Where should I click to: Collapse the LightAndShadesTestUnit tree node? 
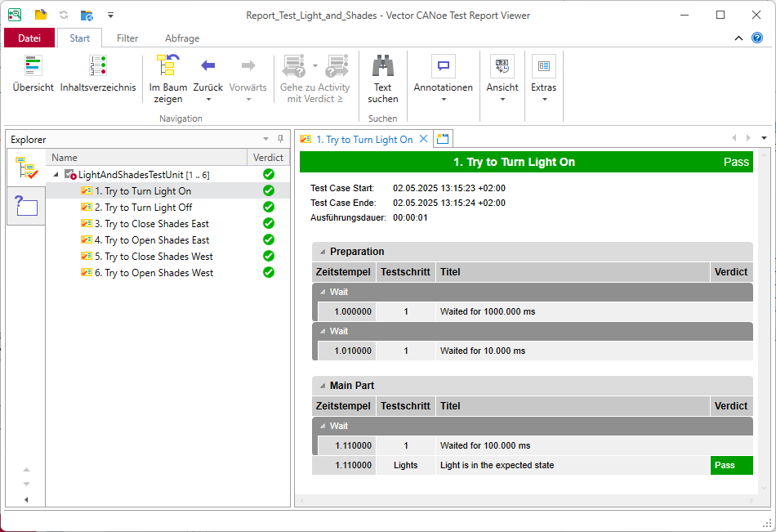pyautogui.click(x=56, y=174)
